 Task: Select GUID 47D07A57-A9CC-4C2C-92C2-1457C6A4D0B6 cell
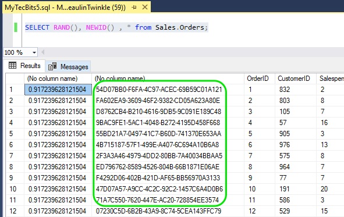168,189
